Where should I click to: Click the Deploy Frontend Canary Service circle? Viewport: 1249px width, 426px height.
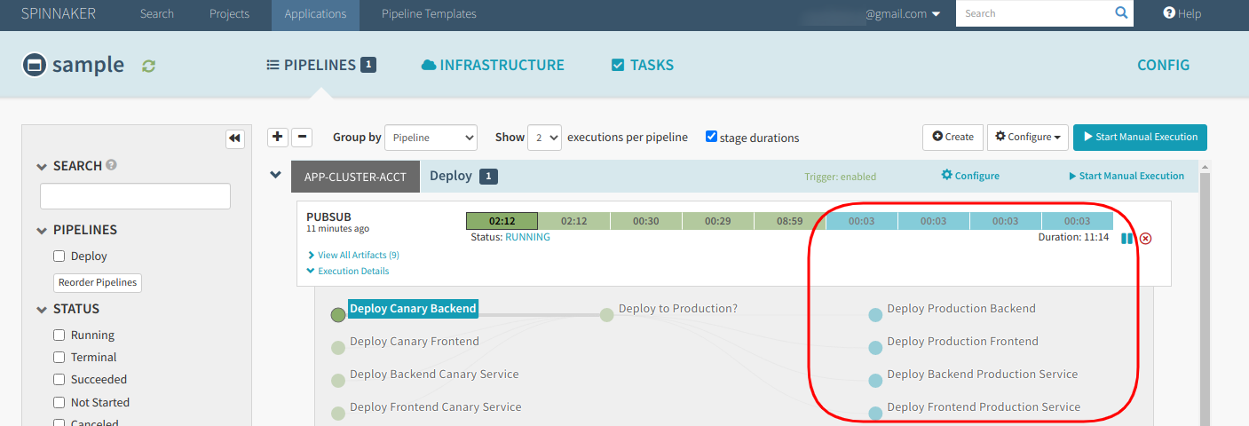coord(337,413)
